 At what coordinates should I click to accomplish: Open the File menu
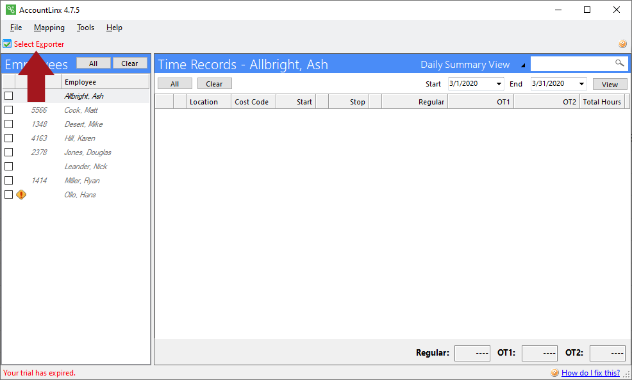(16, 28)
